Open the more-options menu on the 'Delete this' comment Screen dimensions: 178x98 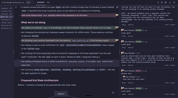[175, 70]
